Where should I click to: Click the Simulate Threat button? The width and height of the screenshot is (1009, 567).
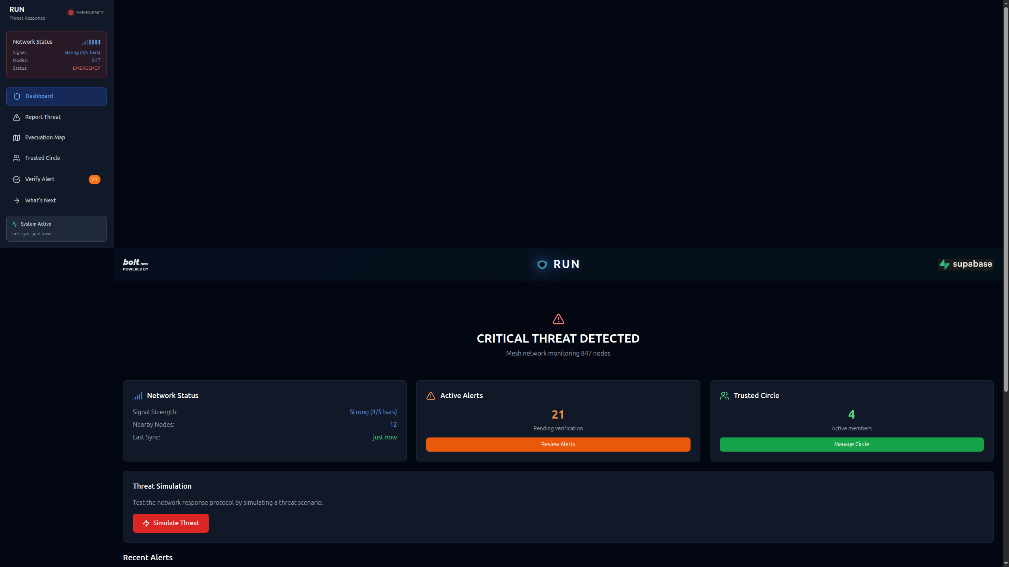171,523
